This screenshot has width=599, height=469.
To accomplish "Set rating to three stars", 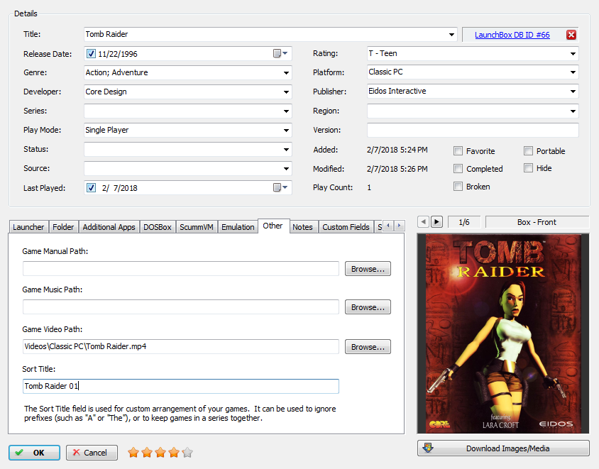I will coord(160,453).
